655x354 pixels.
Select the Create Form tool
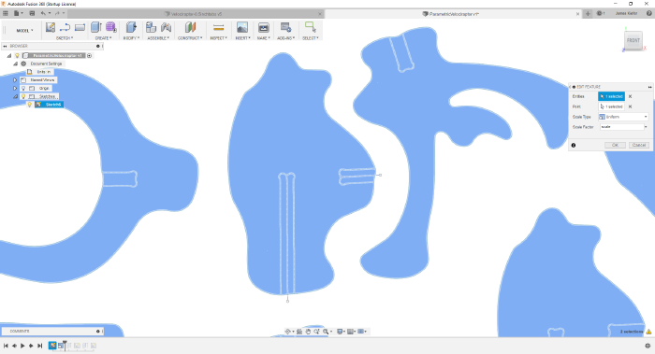(111, 27)
